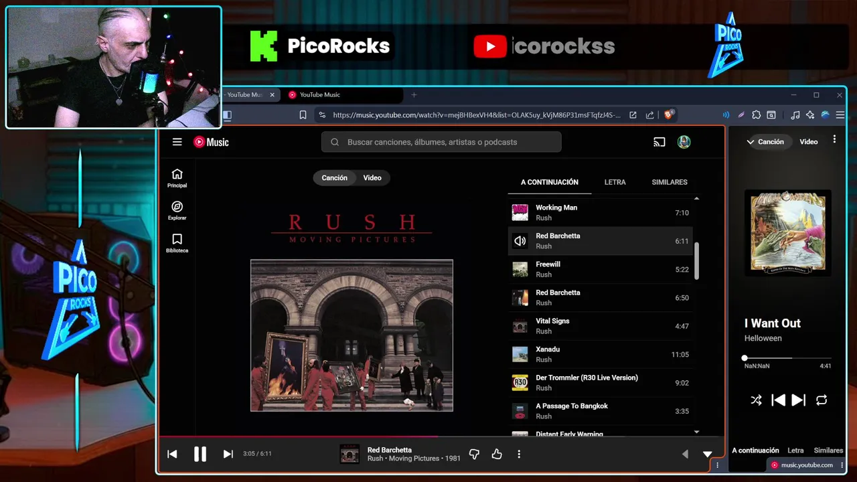
Task: Open Biblioteca in the left sidebar
Action: [x=177, y=243]
